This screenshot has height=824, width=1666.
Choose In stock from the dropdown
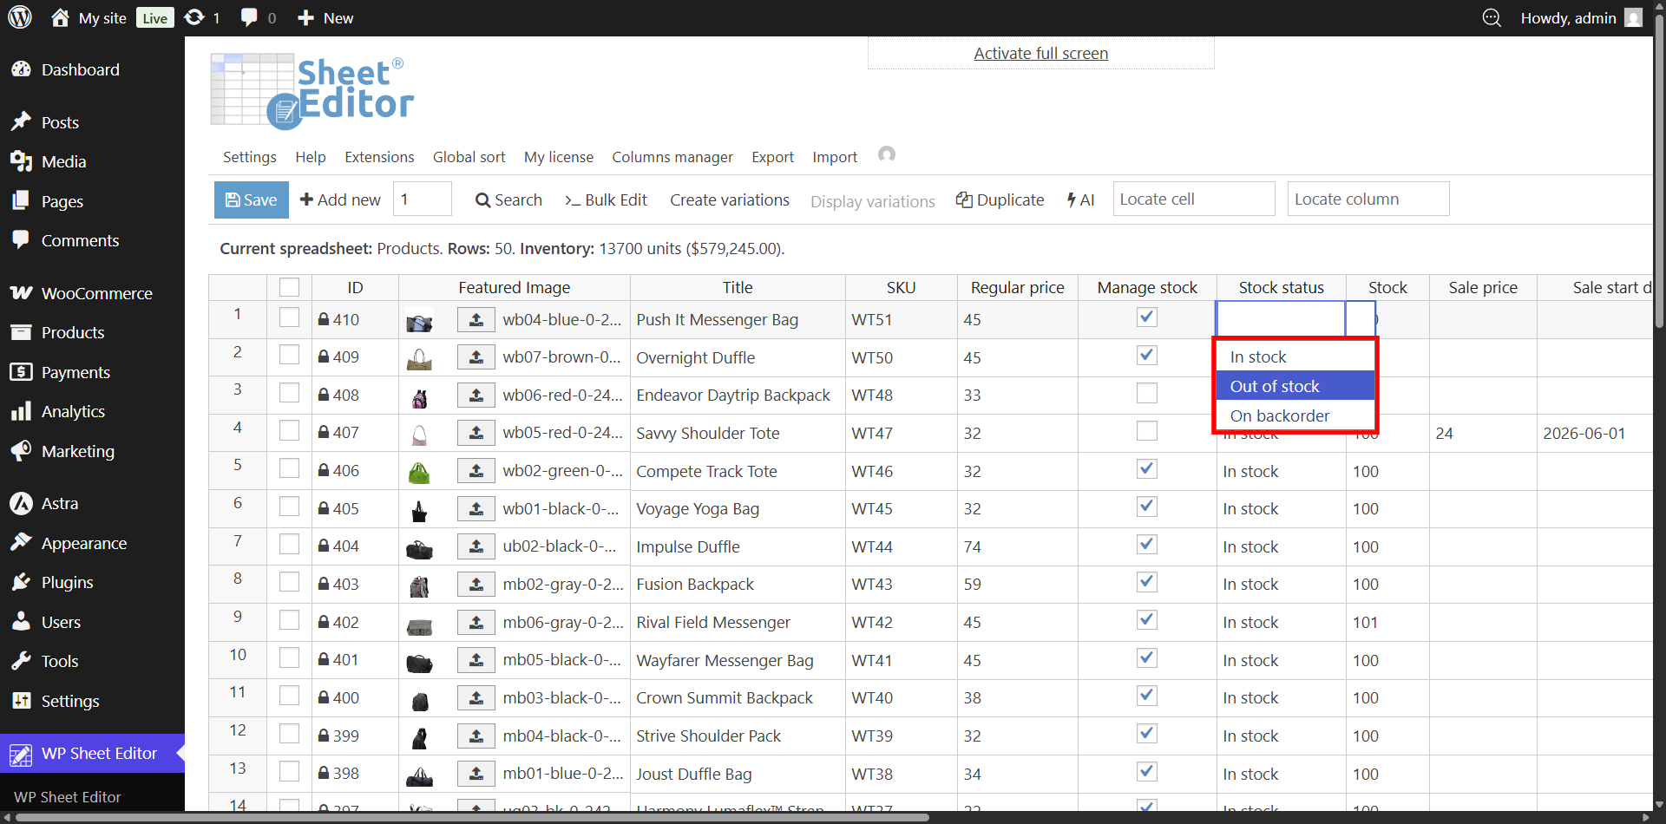tap(1295, 356)
